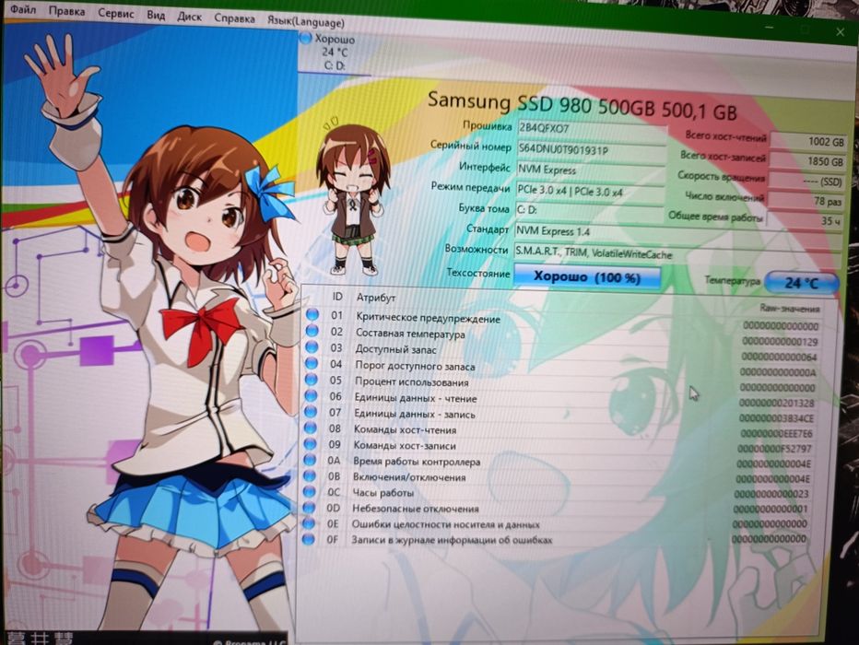Click the Режим передачи field PCIe 3.0 x4

pyautogui.click(x=590, y=192)
